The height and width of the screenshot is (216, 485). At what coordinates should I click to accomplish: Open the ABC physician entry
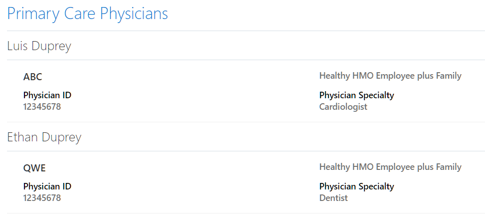(x=33, y=77)
